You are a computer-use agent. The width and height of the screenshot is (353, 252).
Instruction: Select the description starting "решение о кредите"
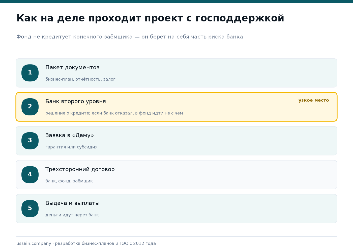click(114, 113)
